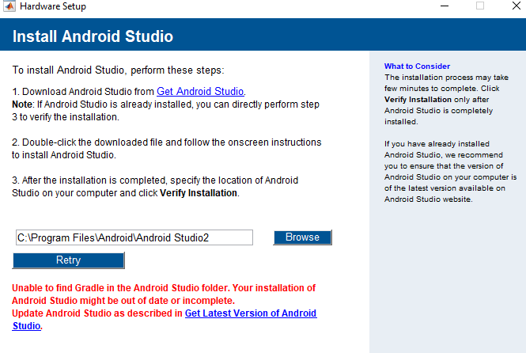Image resolution: width=526 pixels, height=353 pixels.
Task: Click step 1 Download Android Studio text
Action: [x=83, y=91]
